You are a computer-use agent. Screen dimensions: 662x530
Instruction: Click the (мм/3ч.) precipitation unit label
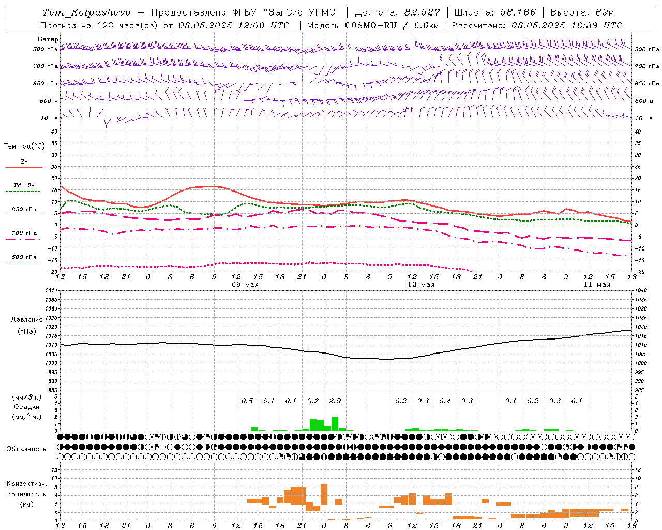click(27, 397)
